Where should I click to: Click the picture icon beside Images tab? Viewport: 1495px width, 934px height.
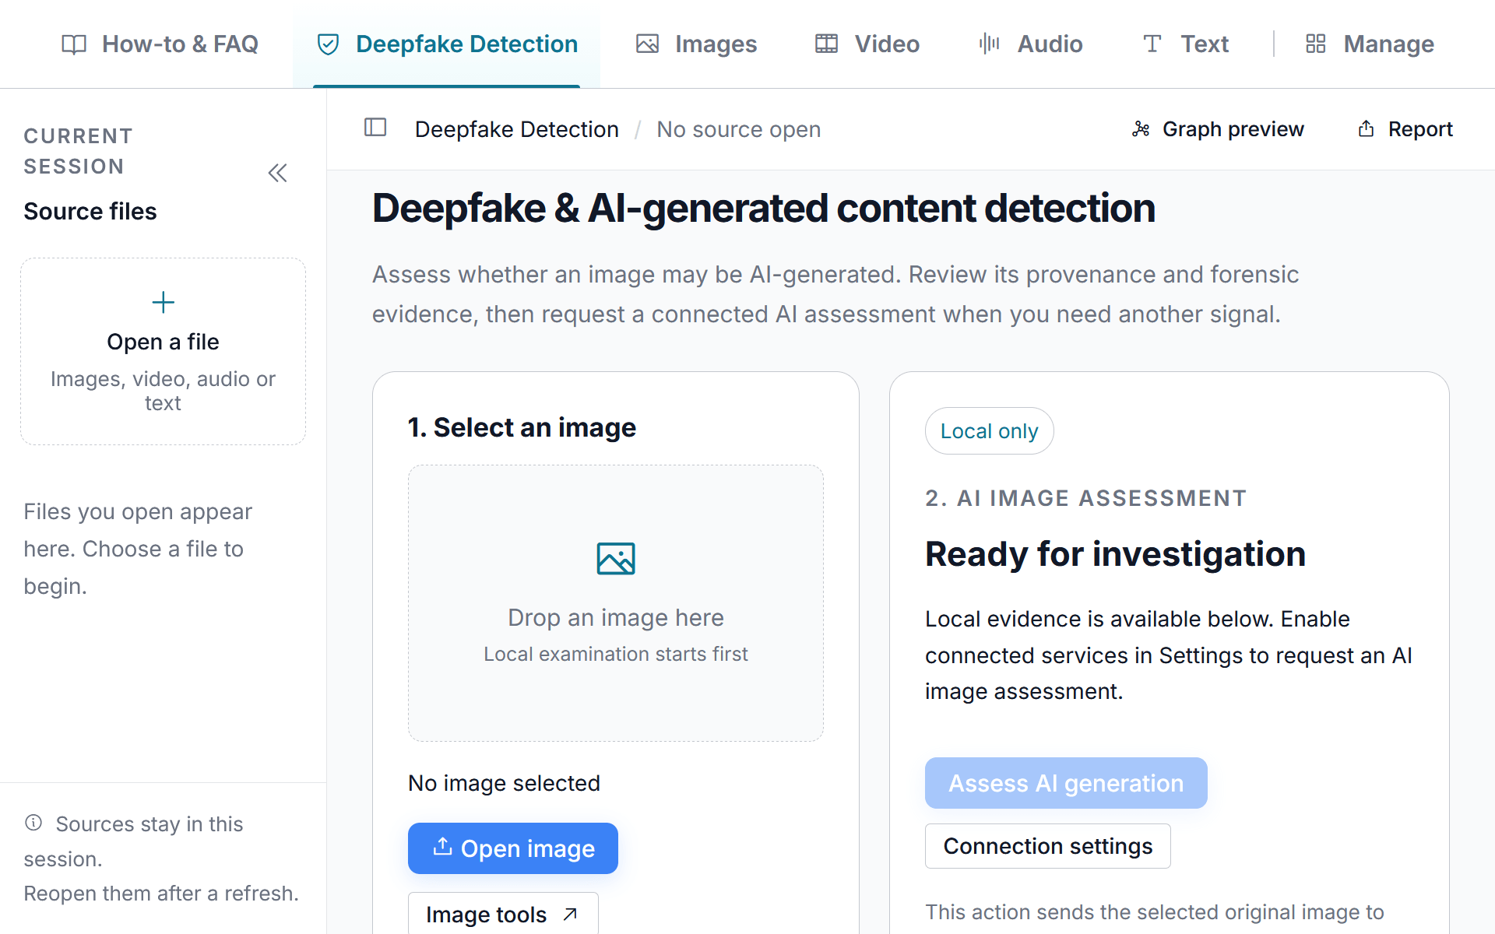pos(647,44)
